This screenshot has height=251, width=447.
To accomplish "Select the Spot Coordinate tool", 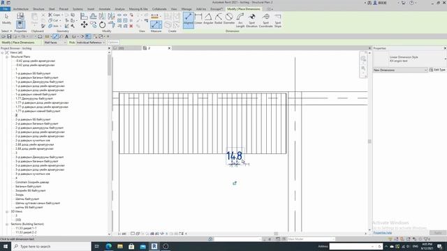I will point(265,20).
